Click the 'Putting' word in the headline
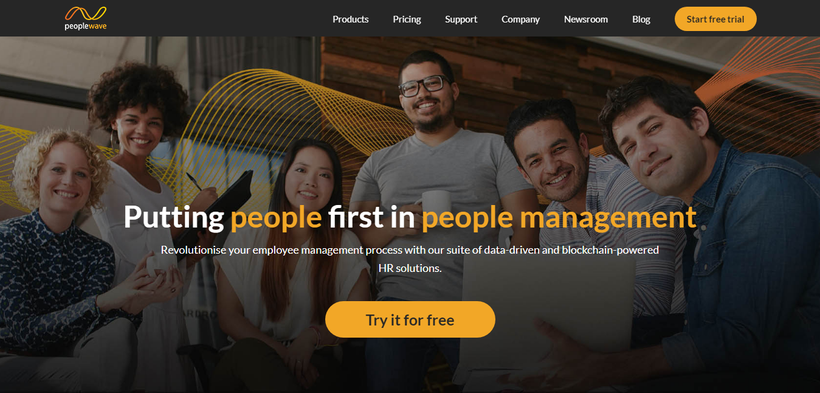 pos(174,217)
